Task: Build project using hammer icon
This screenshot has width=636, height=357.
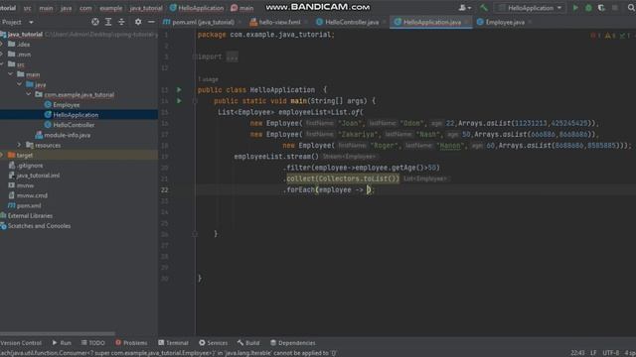Action: click(484, 8)
